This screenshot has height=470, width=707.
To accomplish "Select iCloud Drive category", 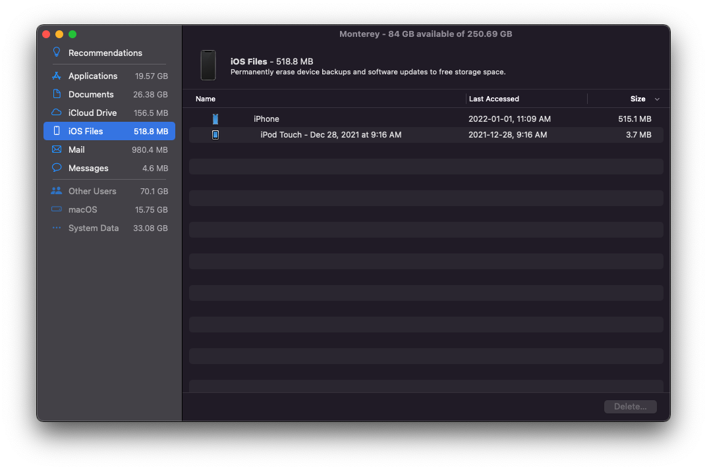I will tap(109, 113).
